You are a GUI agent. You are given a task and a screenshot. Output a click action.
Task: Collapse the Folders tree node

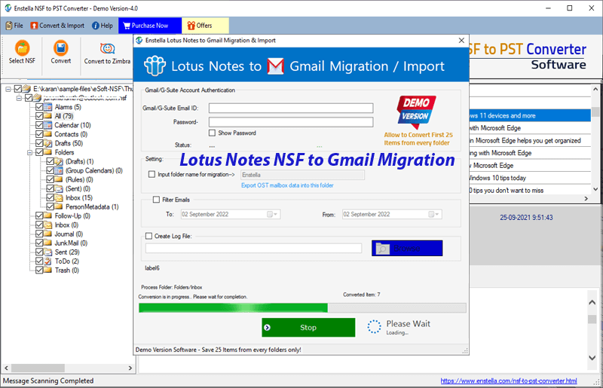(x=30, y=153)
